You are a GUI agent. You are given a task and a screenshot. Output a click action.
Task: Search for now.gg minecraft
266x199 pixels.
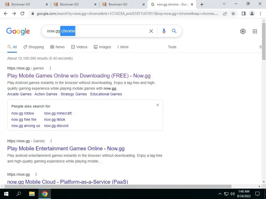[x=58, y=113]
